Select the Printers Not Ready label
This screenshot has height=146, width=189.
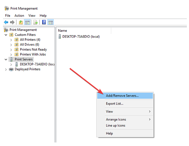click(x=33, y=50)
